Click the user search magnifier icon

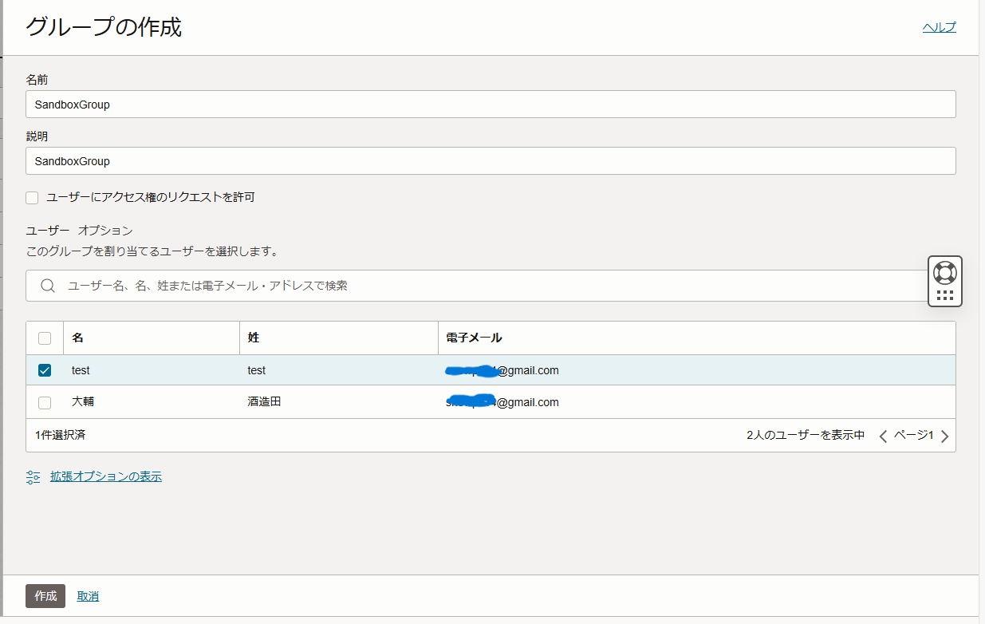(48, 286)
